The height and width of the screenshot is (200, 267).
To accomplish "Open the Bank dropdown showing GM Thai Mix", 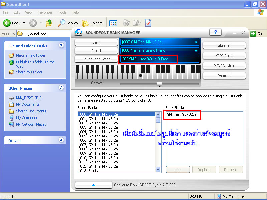I will [160, 42].
